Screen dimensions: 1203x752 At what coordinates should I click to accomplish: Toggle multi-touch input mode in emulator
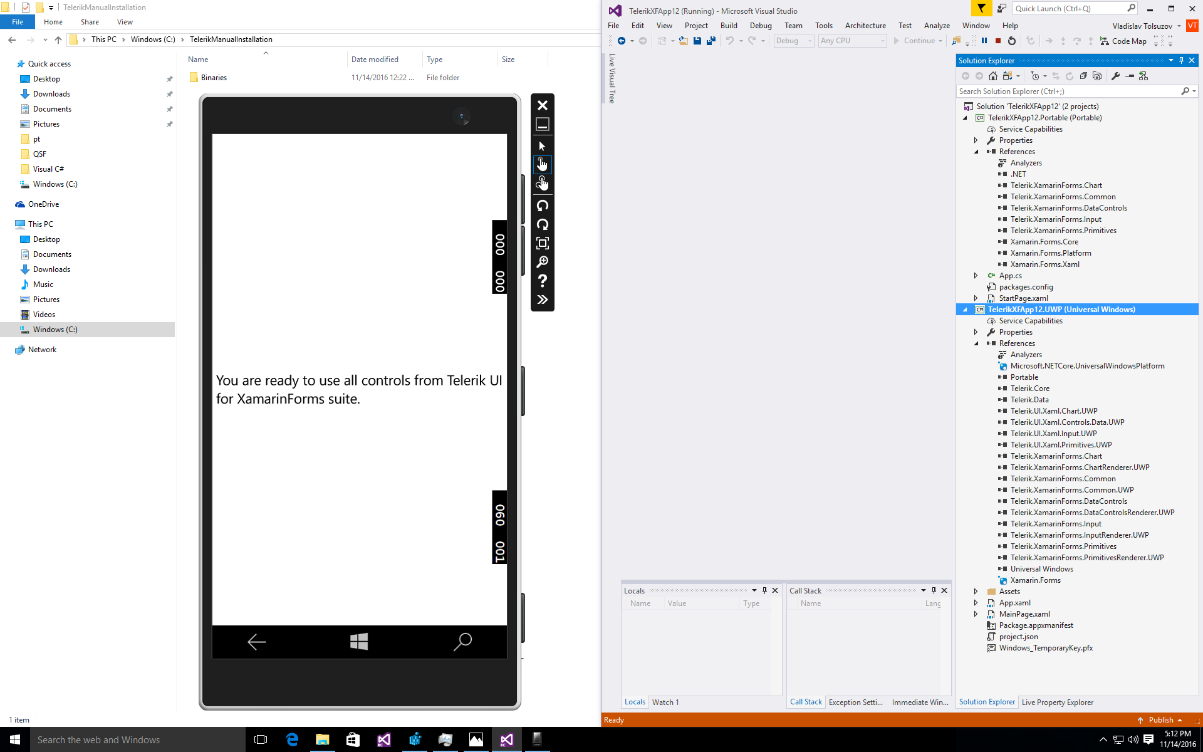pyautogui.click(x=543, y=183)
